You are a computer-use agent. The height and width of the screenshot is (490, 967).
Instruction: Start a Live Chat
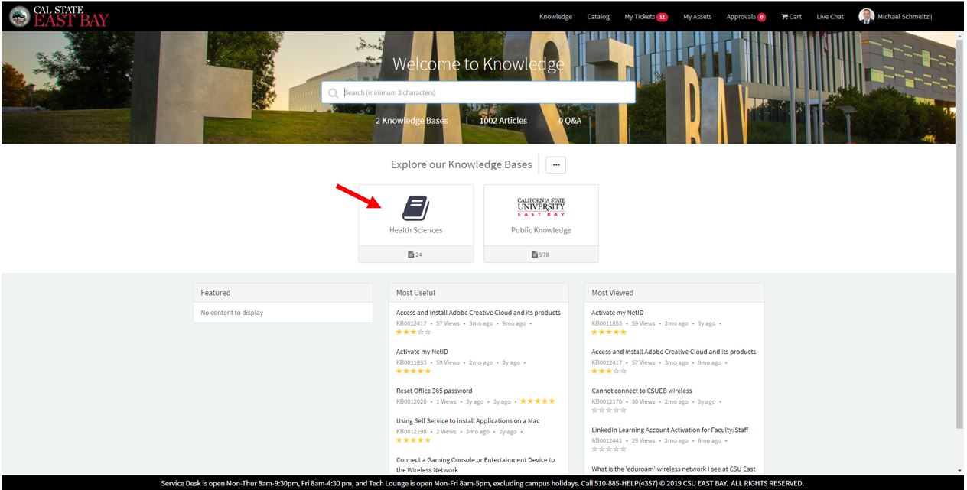pos(830,17)
